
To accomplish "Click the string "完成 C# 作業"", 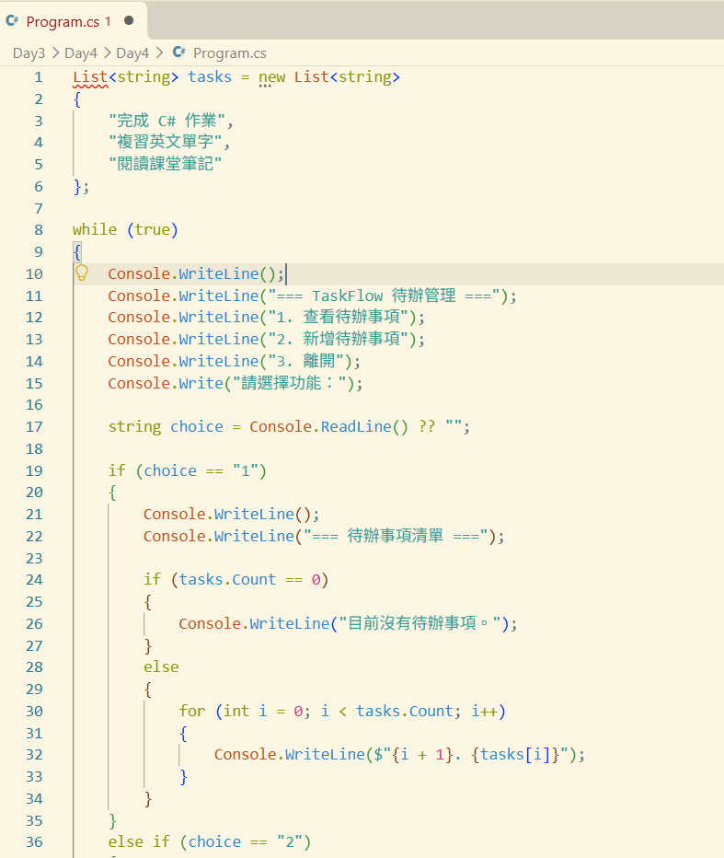I will click(x=167, y=121).
